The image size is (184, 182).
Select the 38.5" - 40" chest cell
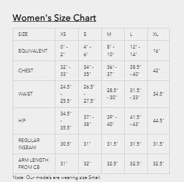point(136,71)
